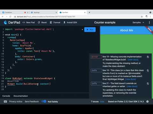Click the About Me app bar title
Viewport: 153px width, 114px height.
[127, 30]
